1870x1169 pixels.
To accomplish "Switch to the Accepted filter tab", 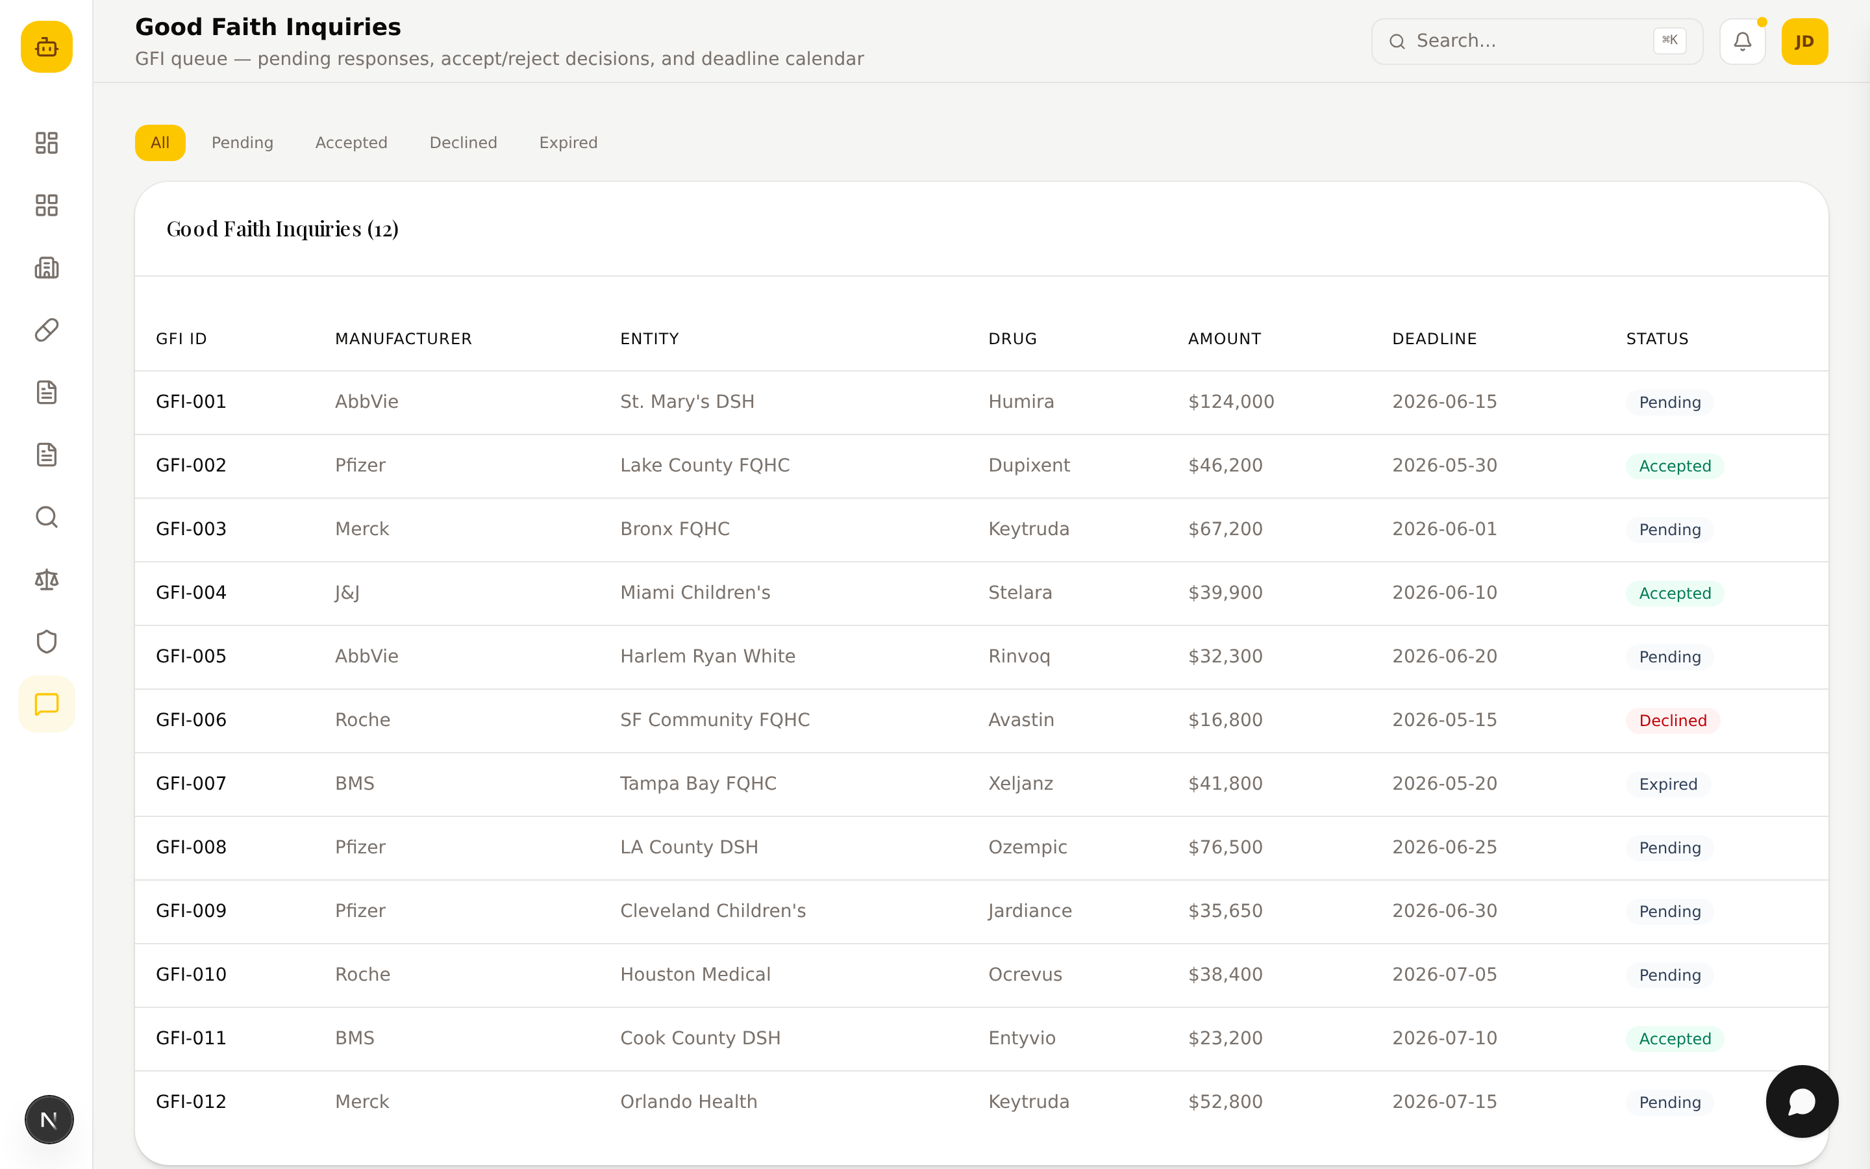I will [x=351, y=143].
